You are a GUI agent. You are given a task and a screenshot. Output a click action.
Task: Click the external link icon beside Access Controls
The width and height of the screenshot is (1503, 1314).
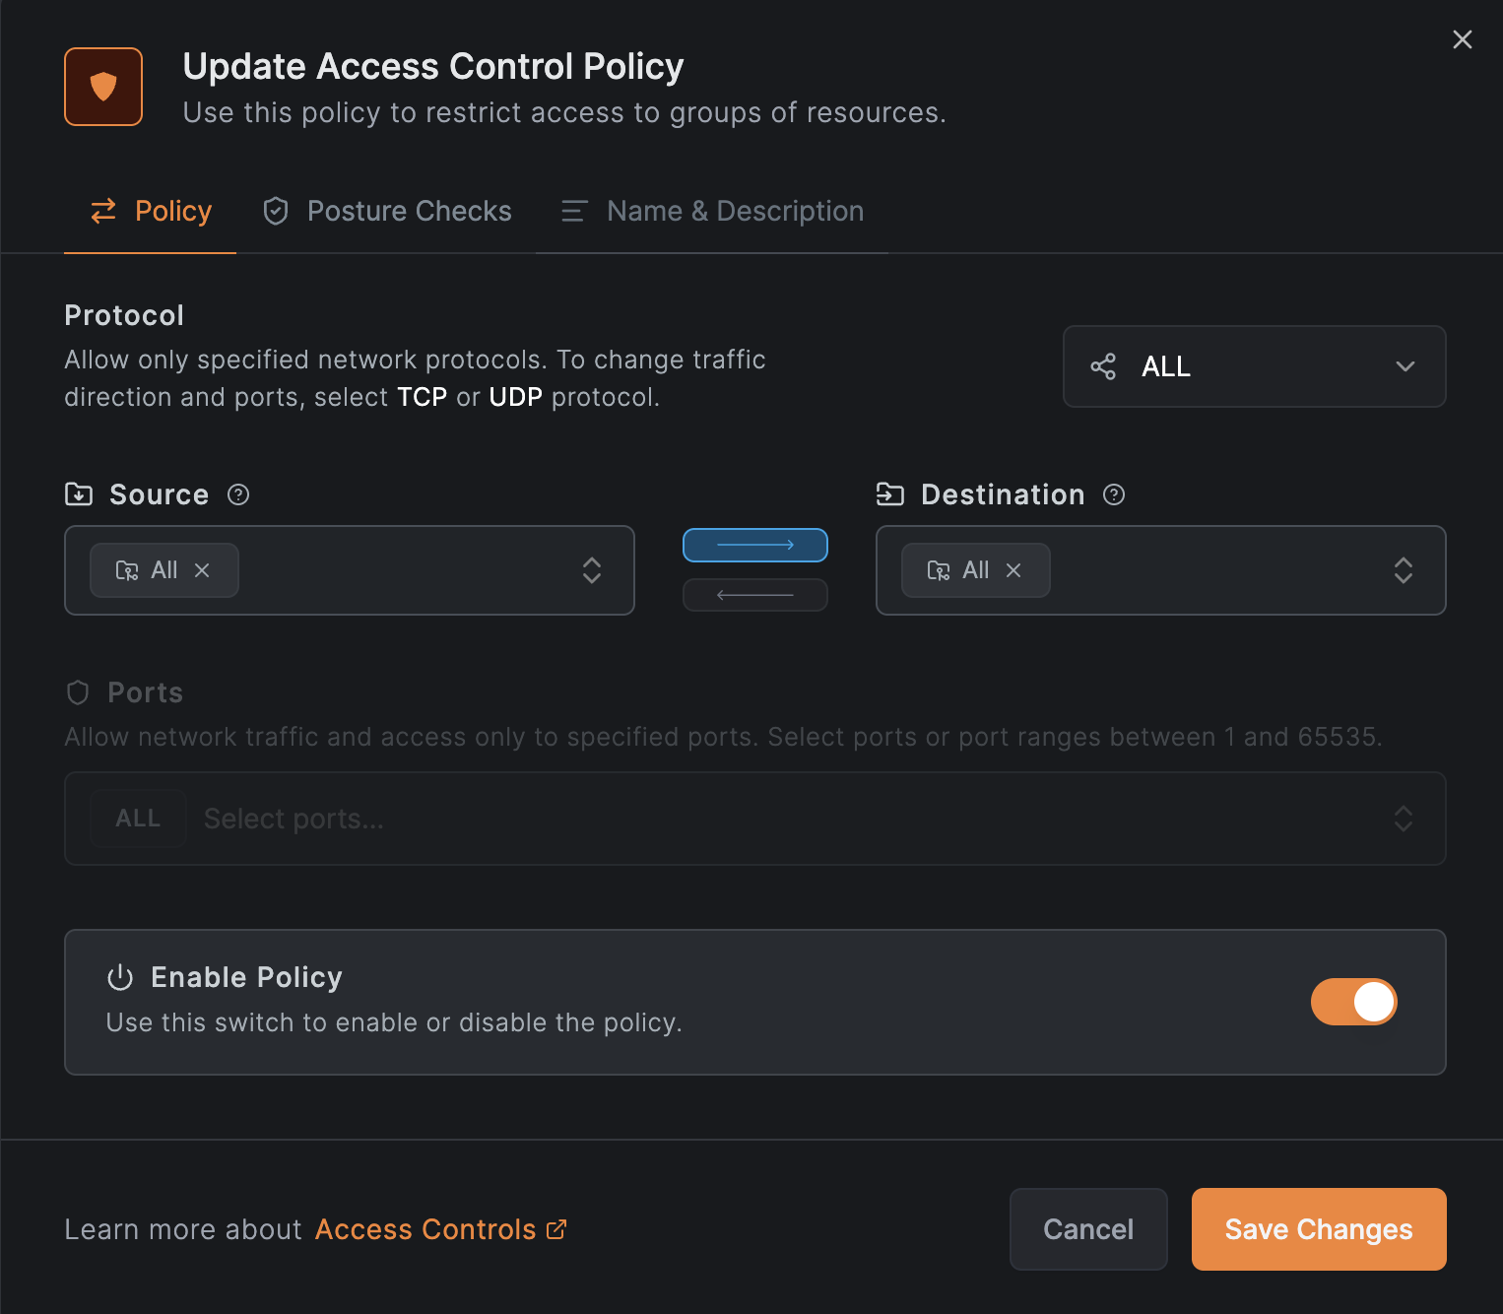[x=556, y=1229]
